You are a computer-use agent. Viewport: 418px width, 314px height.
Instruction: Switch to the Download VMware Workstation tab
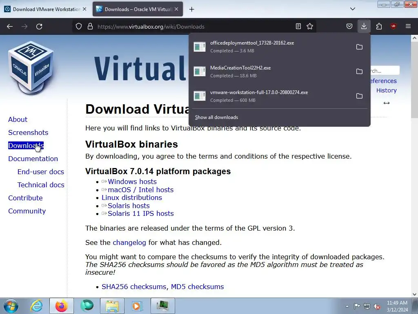(45, 9)
